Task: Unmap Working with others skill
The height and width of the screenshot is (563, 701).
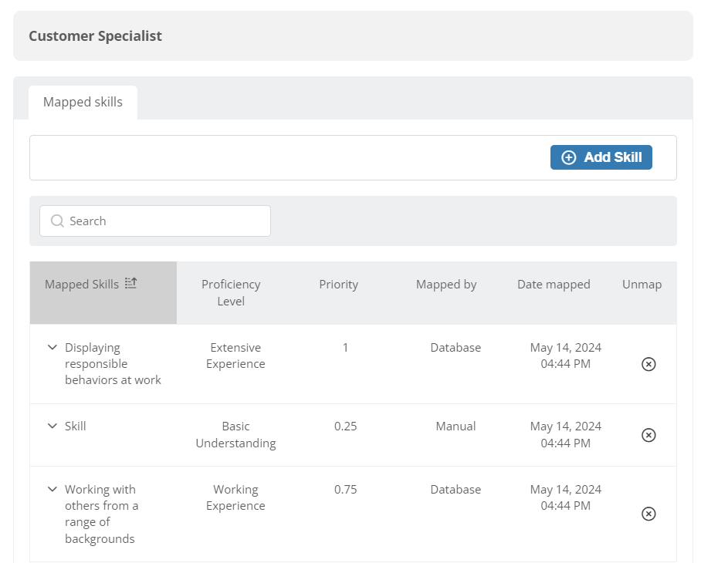Action: point(649,514)
